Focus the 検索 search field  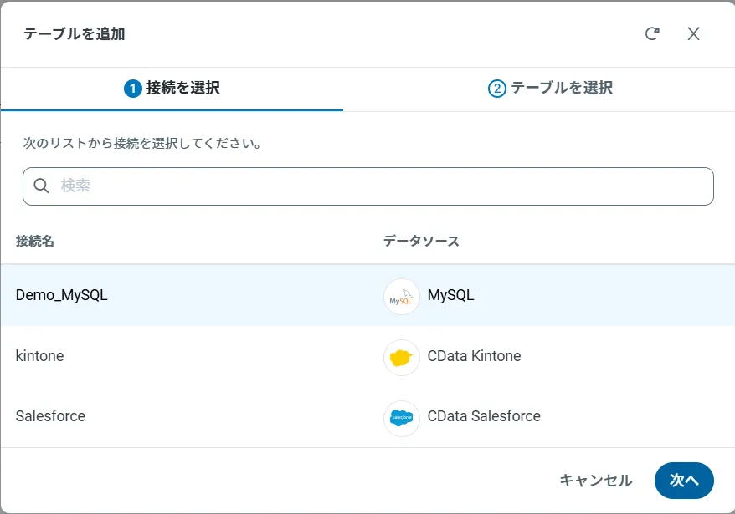(377, 186)
